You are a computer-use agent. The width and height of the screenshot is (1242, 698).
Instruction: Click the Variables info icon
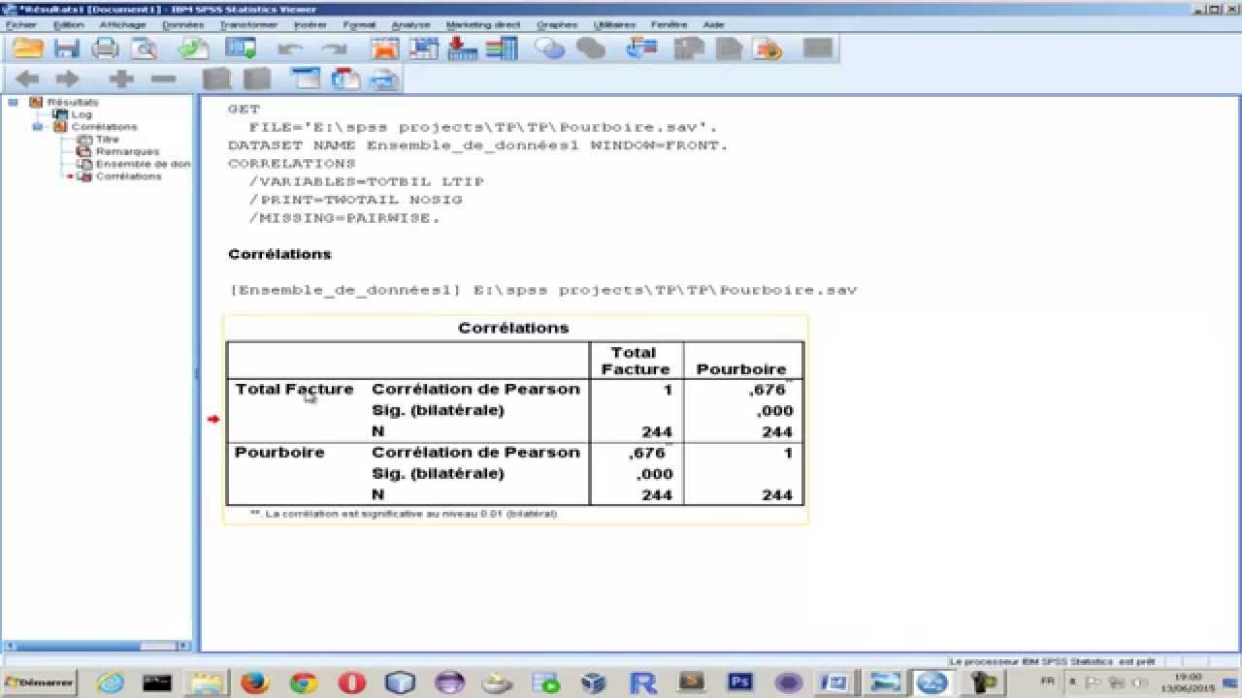pyautogui.click(x=502, y=48)
